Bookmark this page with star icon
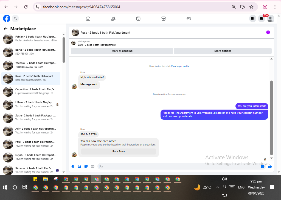The height and width of the screenshot is (200, 281). (251, 7)
